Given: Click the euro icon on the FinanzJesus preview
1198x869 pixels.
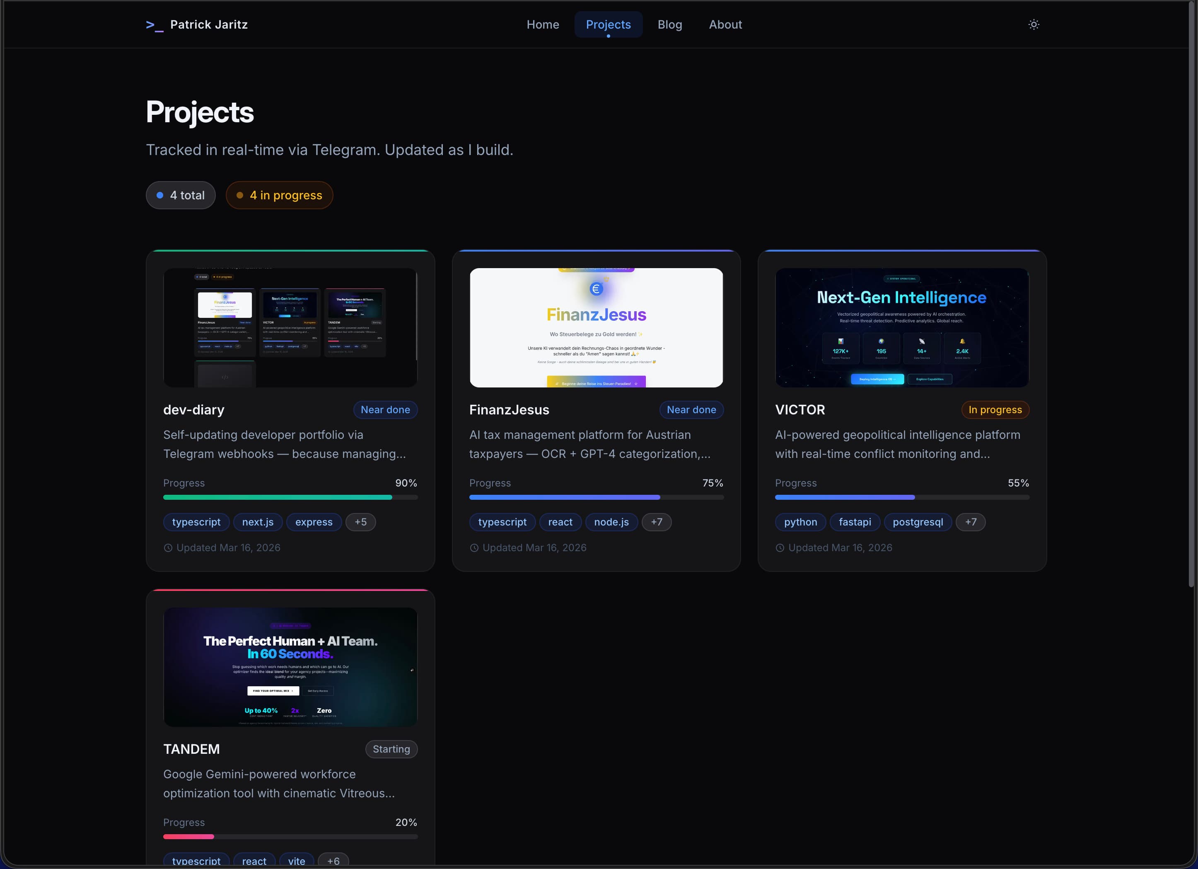Looking at the screenshot, I should [596, 288].
